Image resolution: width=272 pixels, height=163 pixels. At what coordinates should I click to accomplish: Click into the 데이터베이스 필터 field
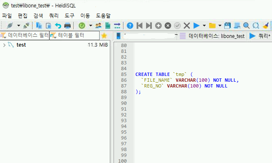pos(25,35)
